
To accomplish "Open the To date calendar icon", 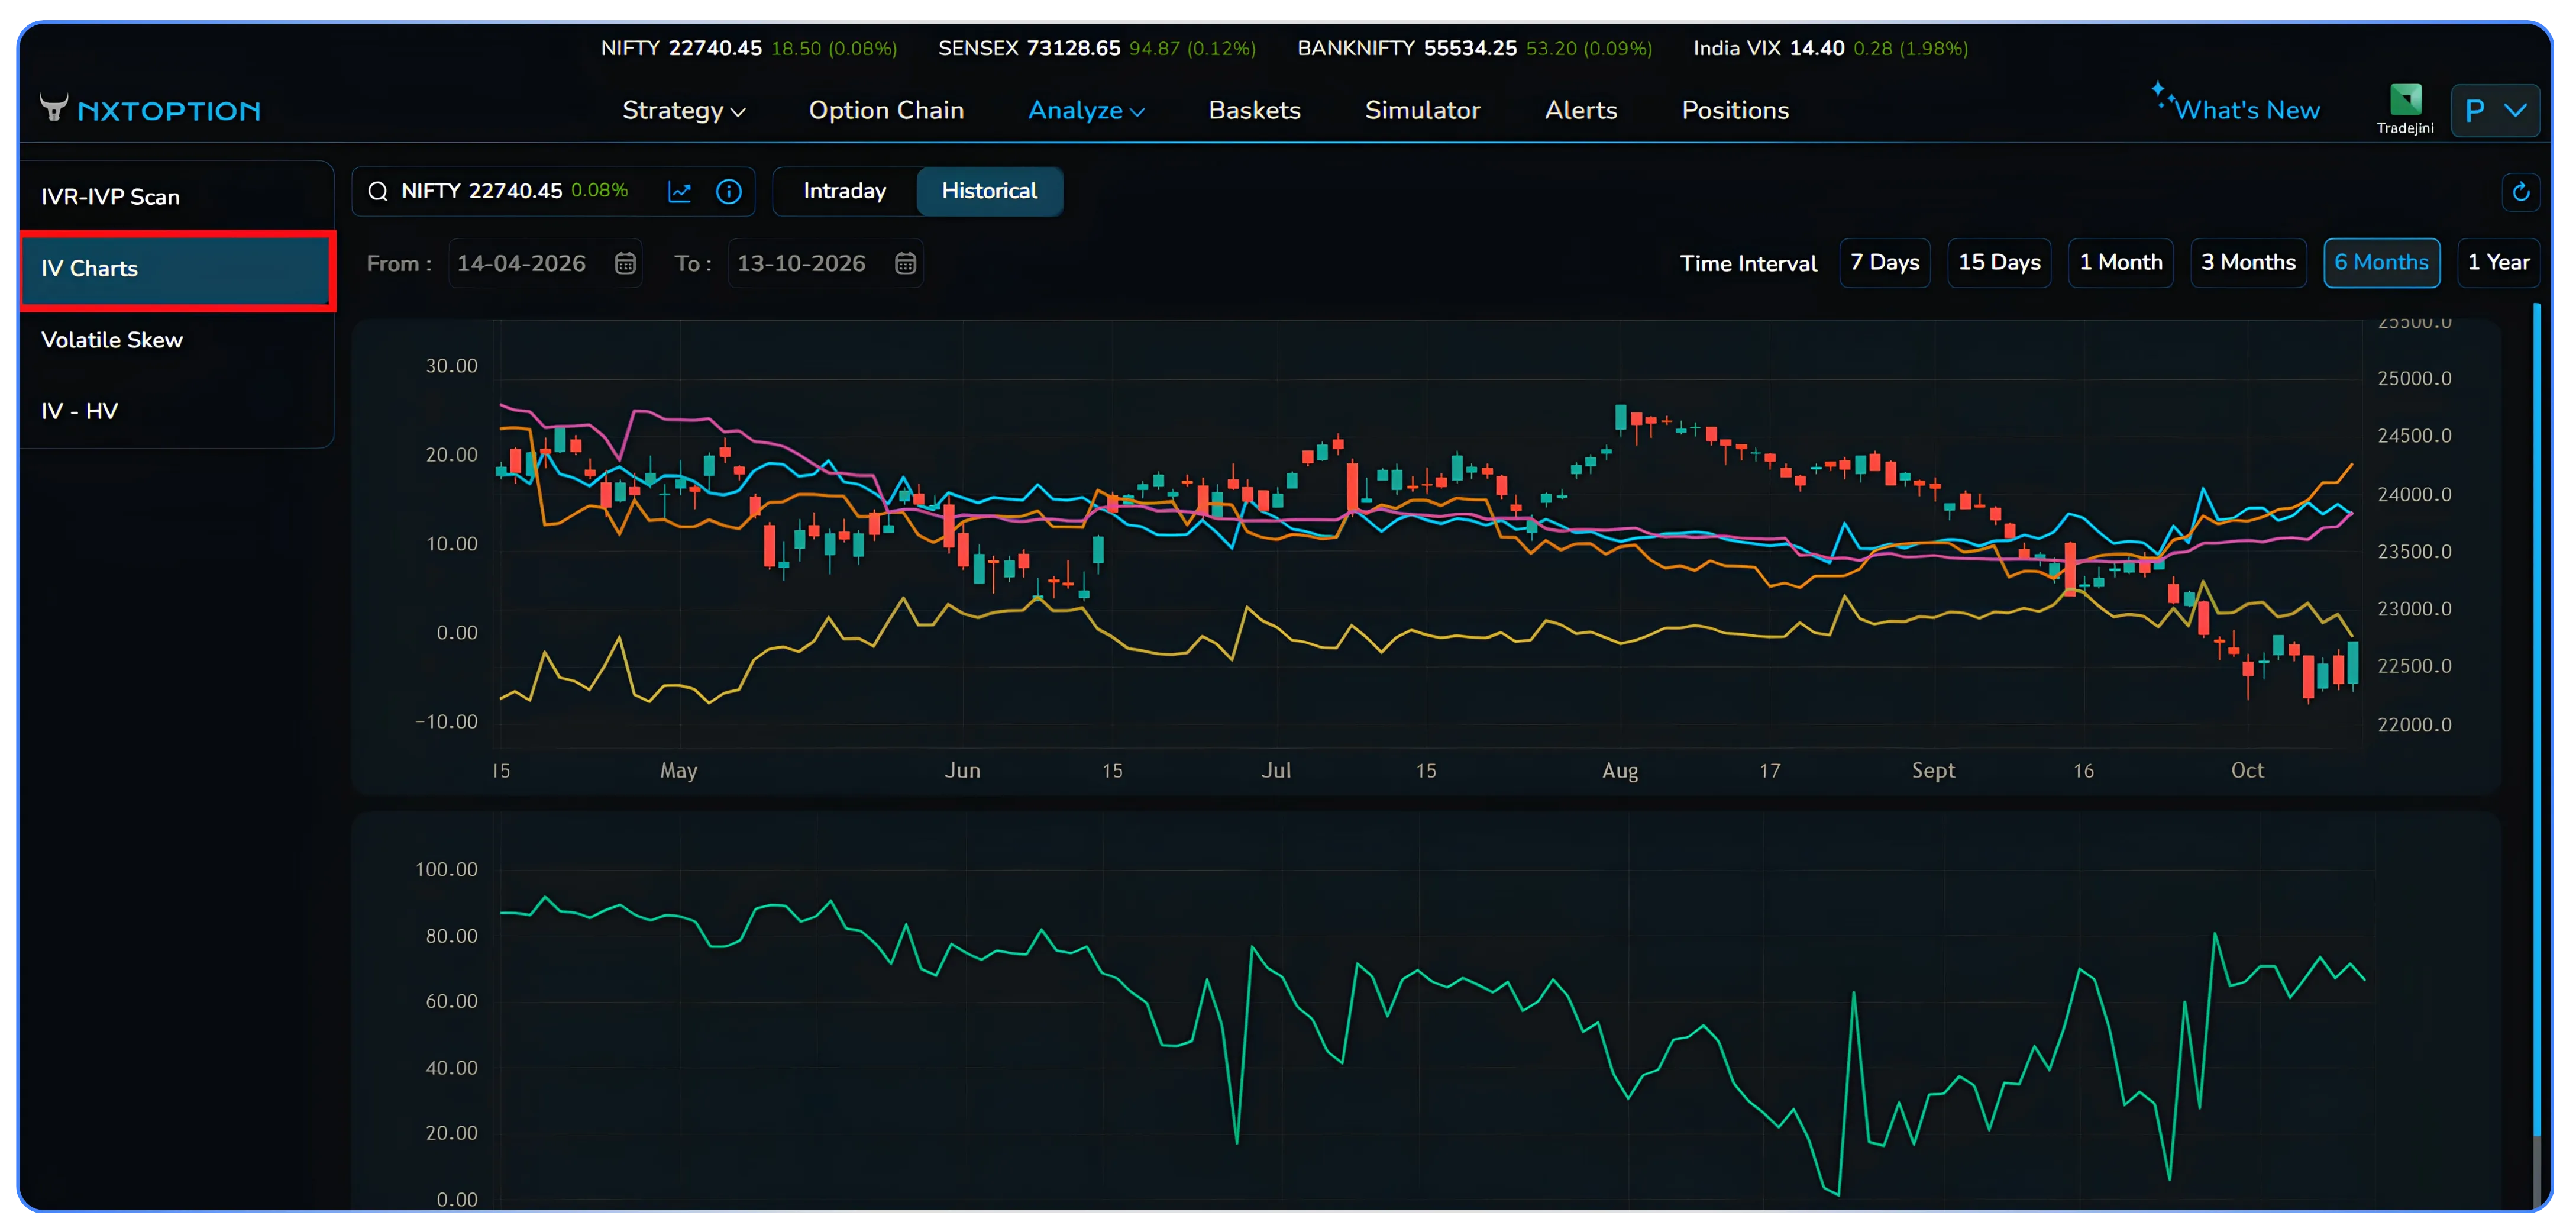I will click(905, 263).
